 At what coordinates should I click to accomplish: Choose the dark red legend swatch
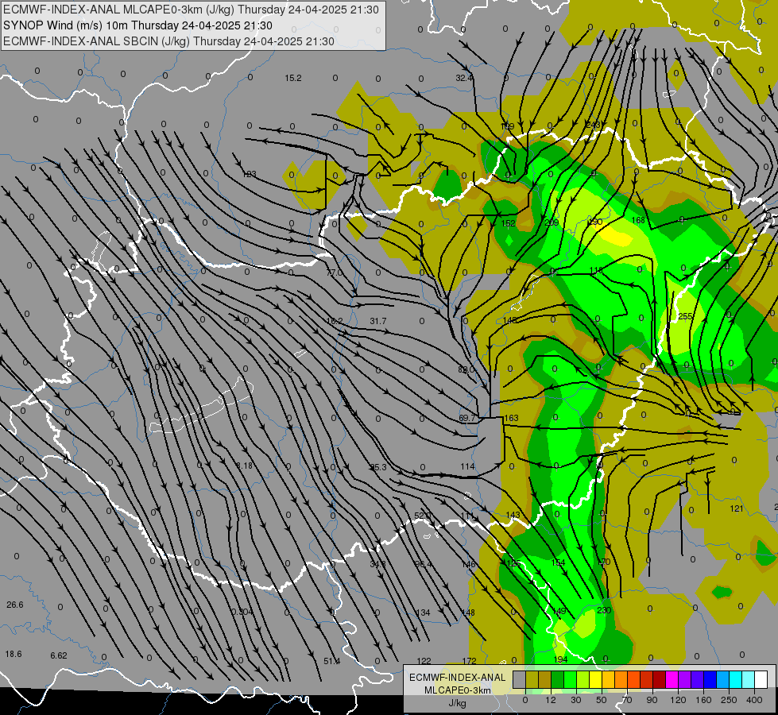coord(660,679)
